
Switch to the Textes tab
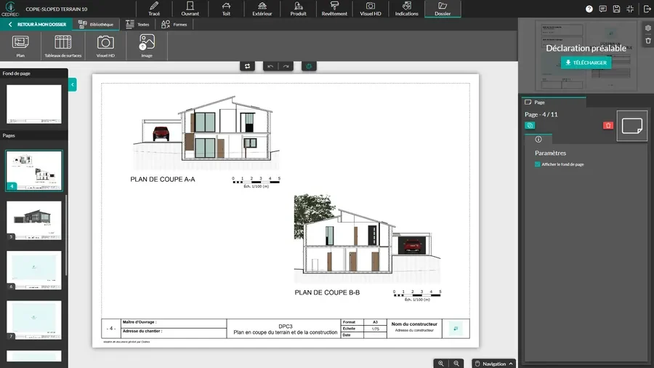tap(137, 24)
